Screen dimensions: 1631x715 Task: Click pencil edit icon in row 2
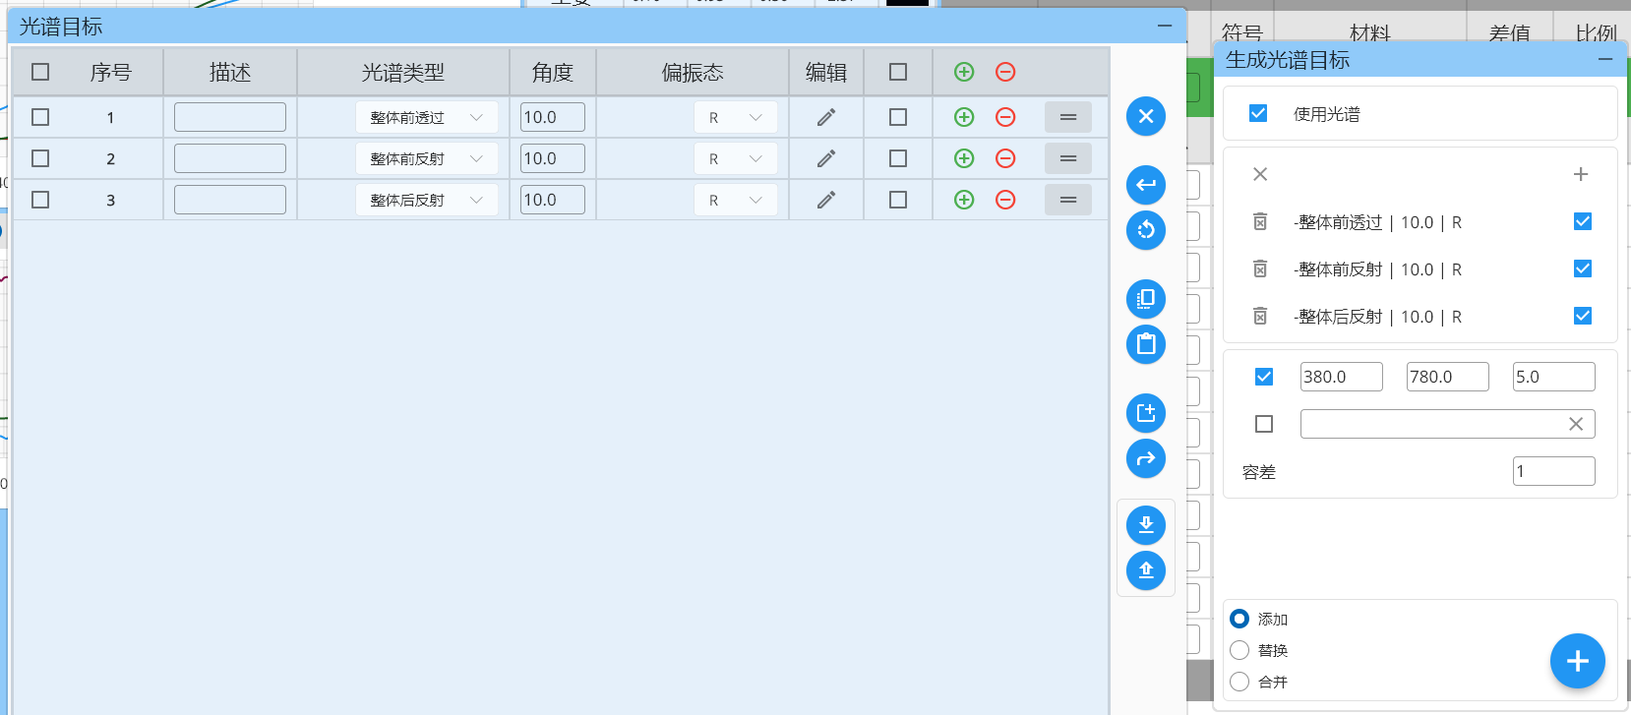[826, 158]
